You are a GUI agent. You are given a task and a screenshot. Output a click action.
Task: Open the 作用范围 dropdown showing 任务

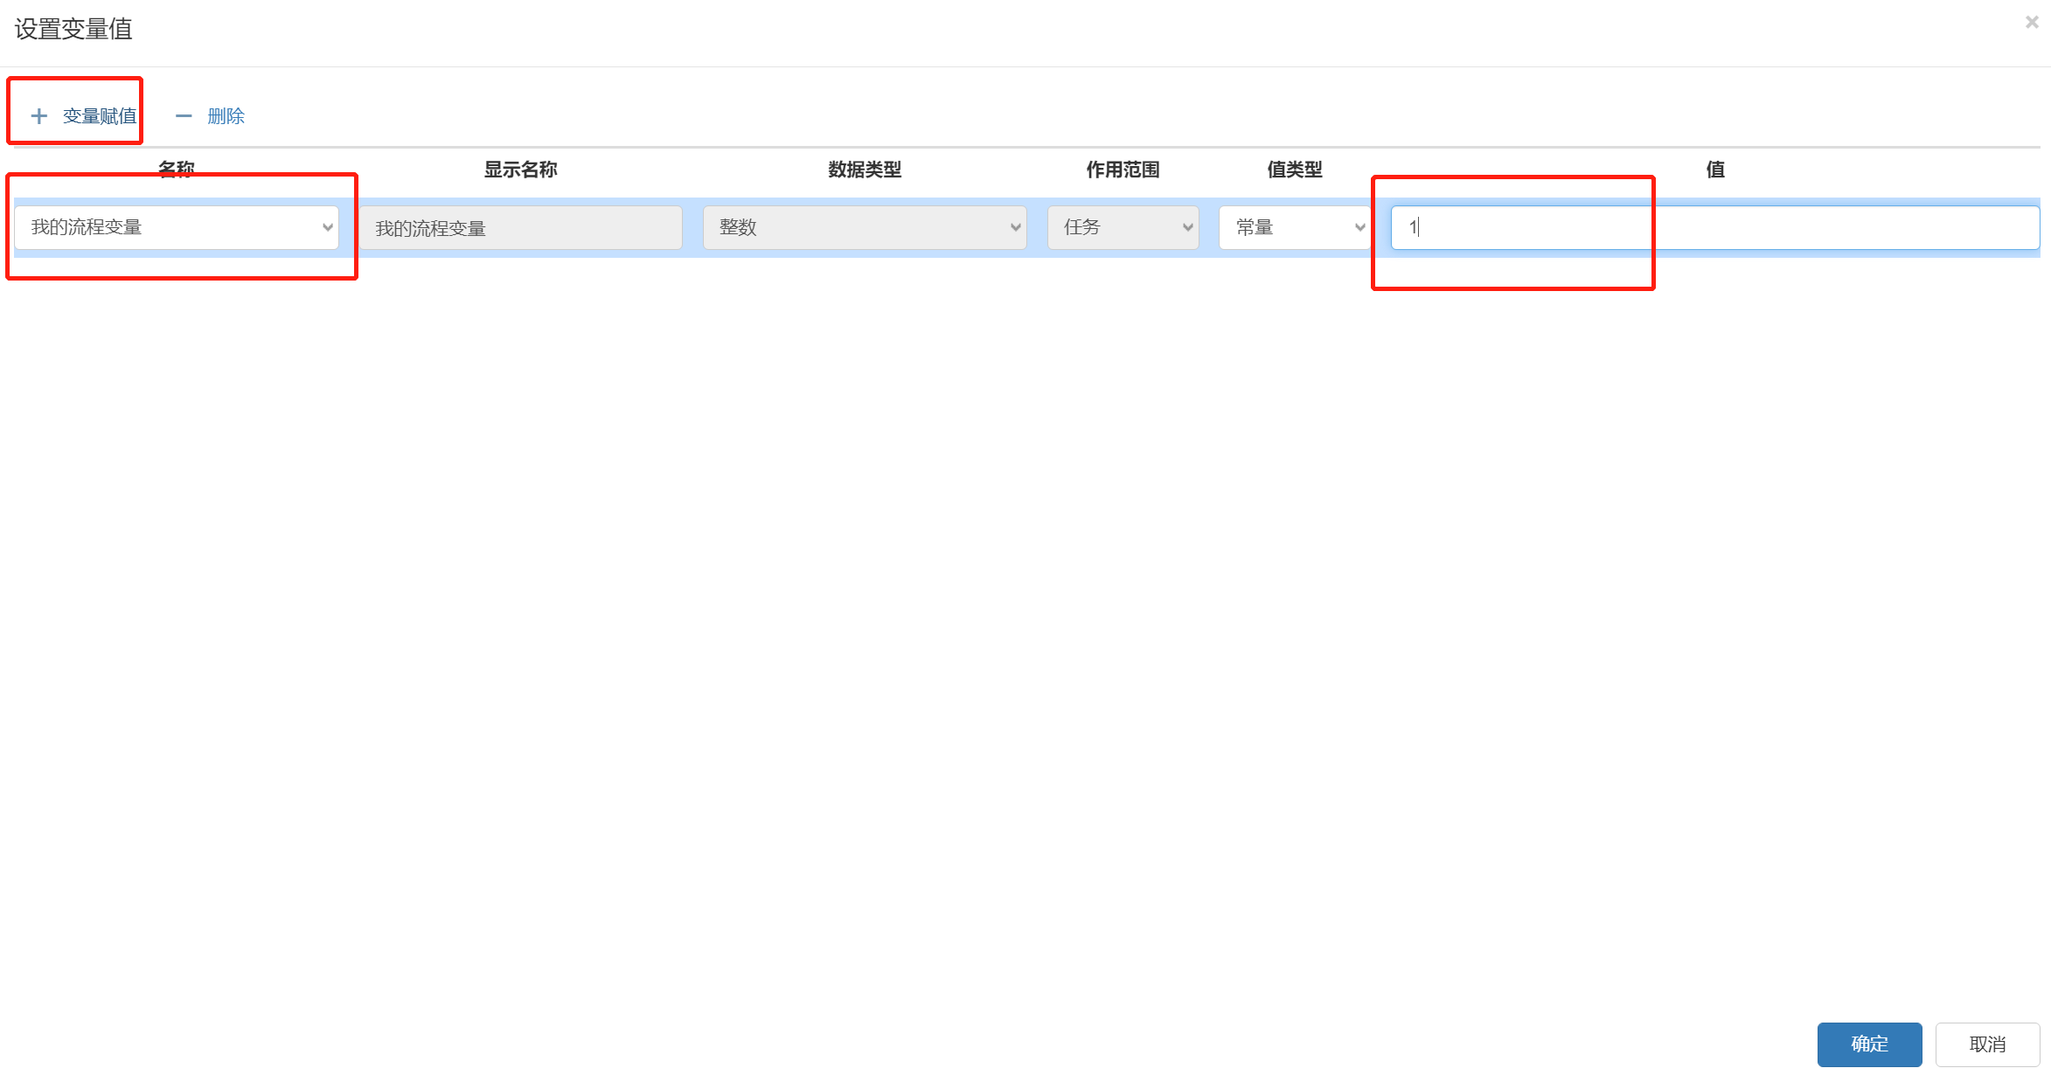tap(1123, 227)
